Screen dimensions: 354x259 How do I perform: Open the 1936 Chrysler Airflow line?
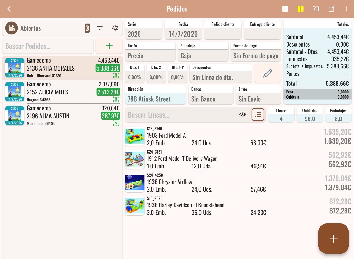(238, 183)
